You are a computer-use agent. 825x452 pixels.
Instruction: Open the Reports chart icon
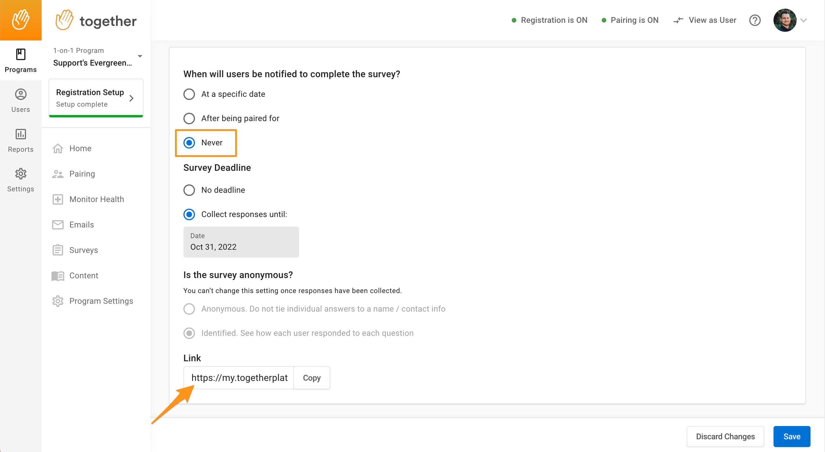pos(21,134)
